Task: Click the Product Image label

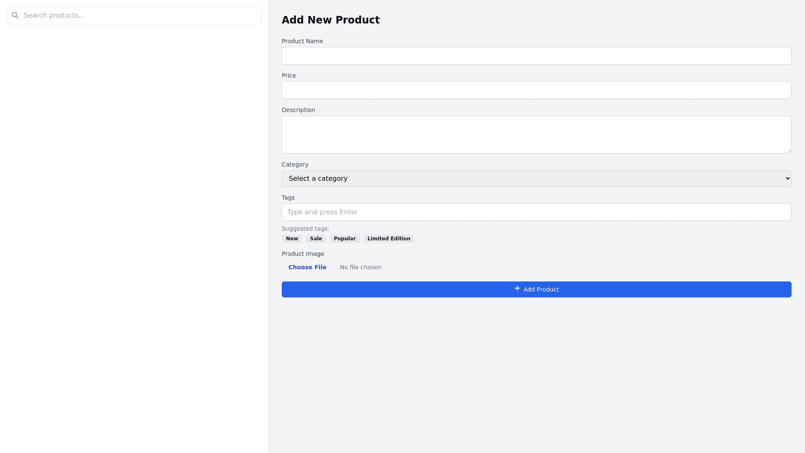Action: point(303,254)
